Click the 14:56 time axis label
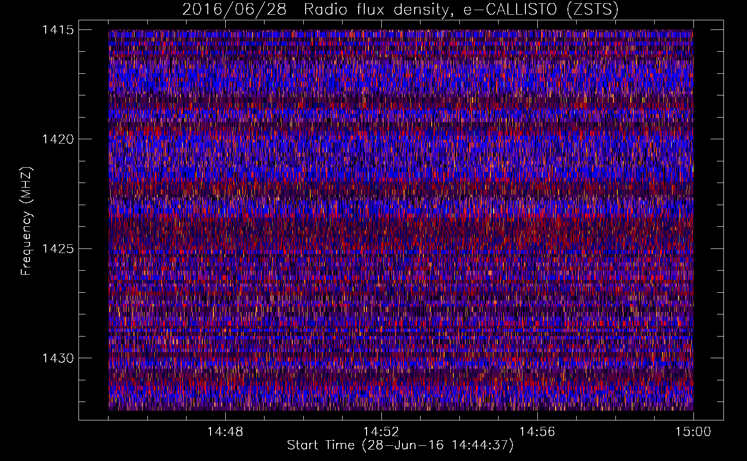Viewport: 747px width, 461px height. point(537,432)
